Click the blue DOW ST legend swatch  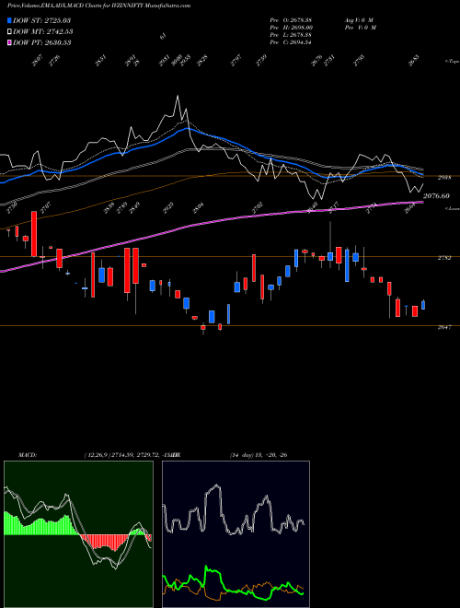[x=9, y=20]
